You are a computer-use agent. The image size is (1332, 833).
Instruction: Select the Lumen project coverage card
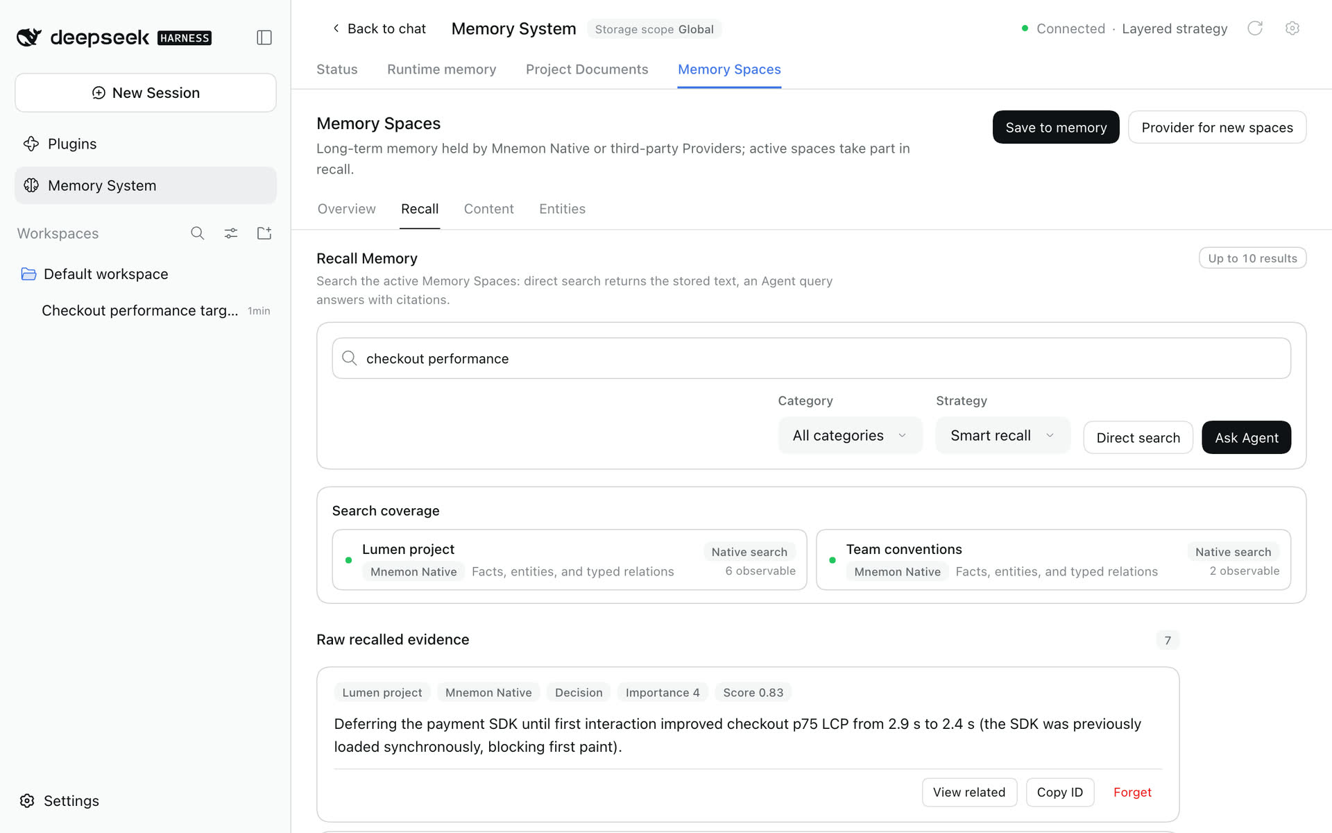[570, 559]
